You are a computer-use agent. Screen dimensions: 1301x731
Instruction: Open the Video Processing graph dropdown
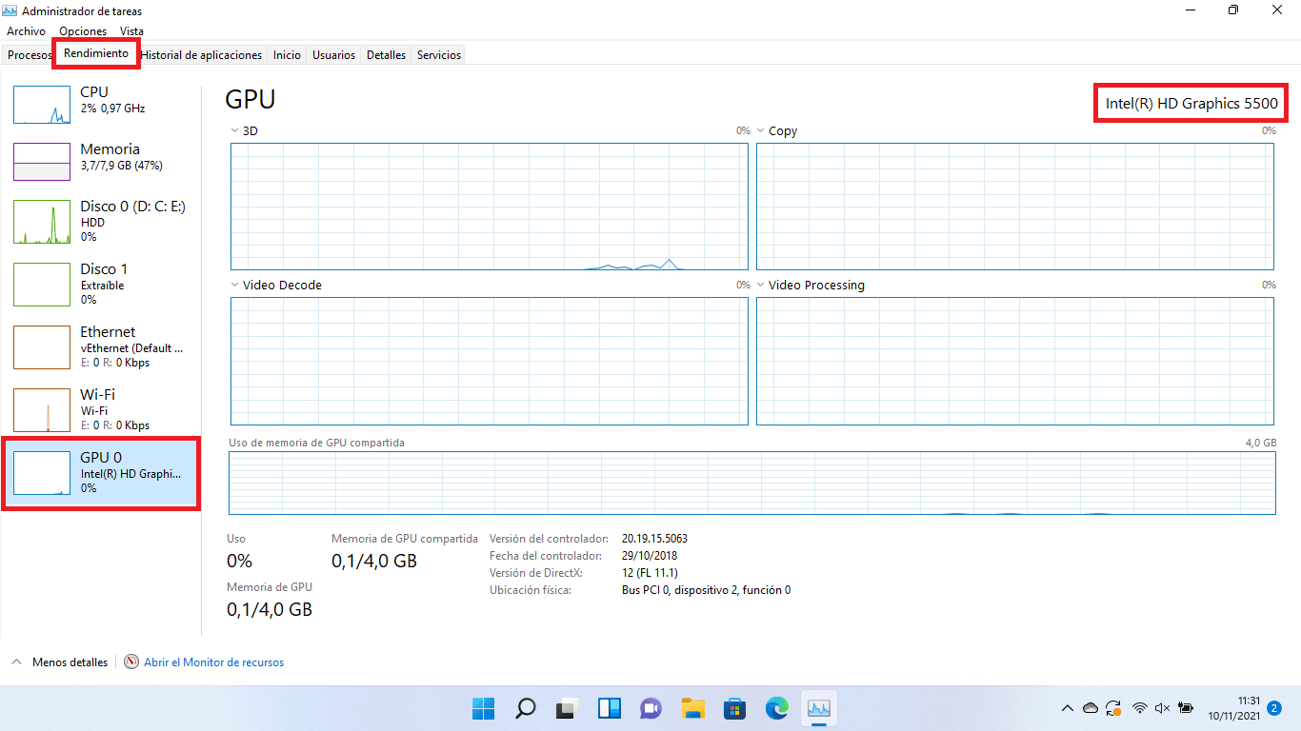(761, 286)
